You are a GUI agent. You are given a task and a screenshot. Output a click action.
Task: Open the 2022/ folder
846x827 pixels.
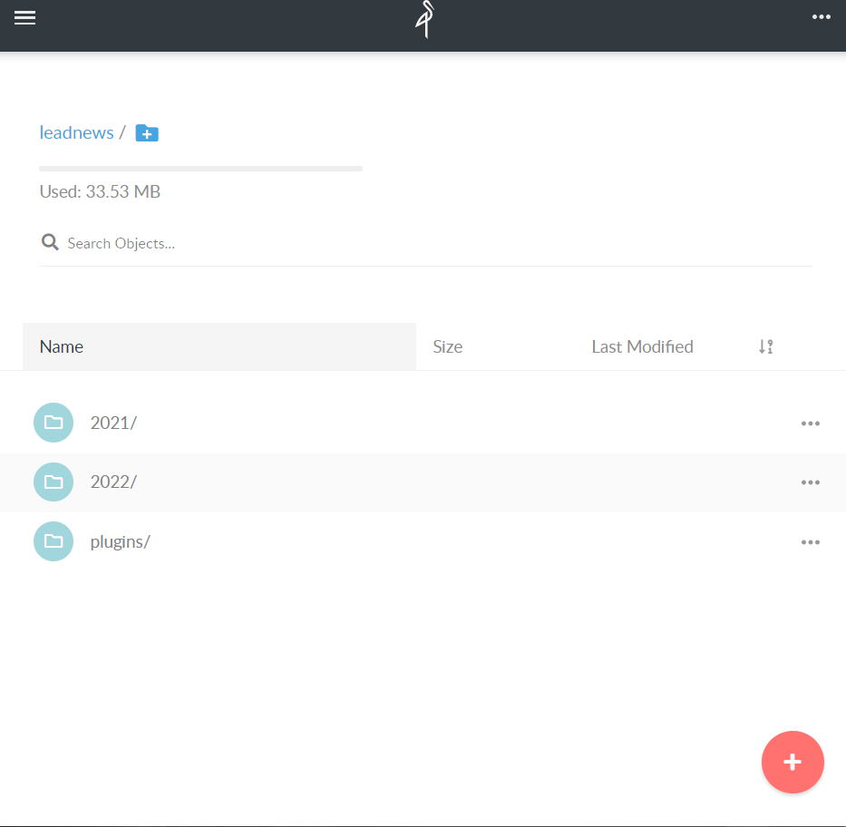pyautogui.click(x=113, y=482)
